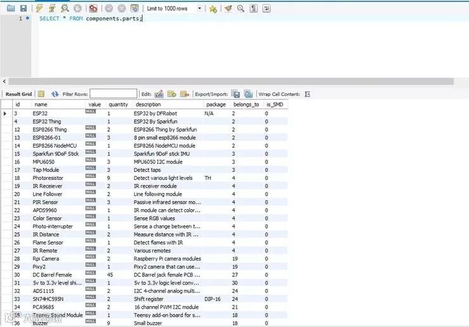The width and height of the screenshot is (469, 327).
Task: Insert a new row via the Edit toolbar
Action: (172, 94)
